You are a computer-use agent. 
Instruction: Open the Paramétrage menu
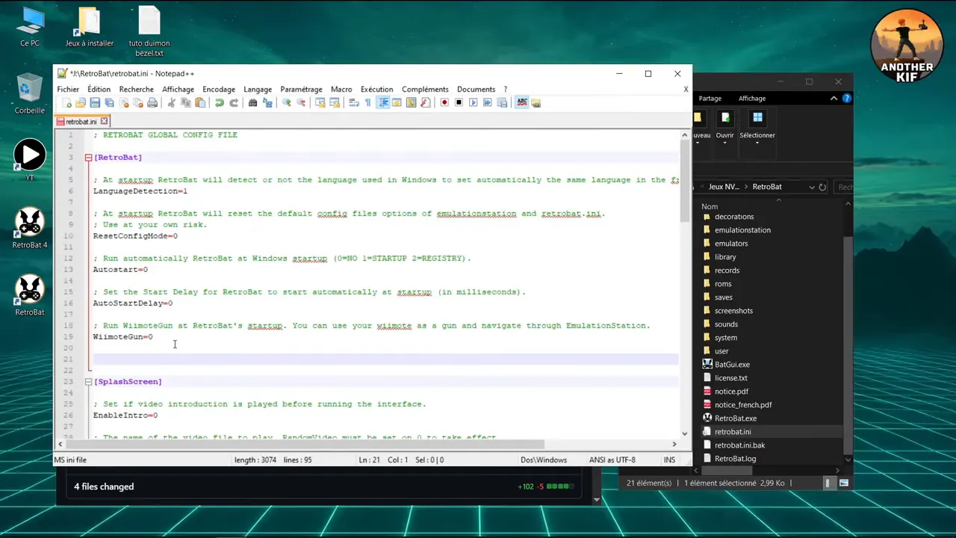[301, 89]
